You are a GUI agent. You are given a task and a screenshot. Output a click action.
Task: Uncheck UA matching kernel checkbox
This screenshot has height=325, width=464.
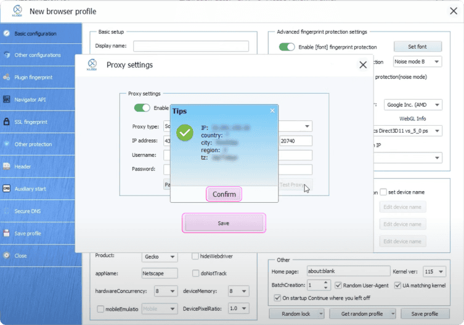coord(397,286)
